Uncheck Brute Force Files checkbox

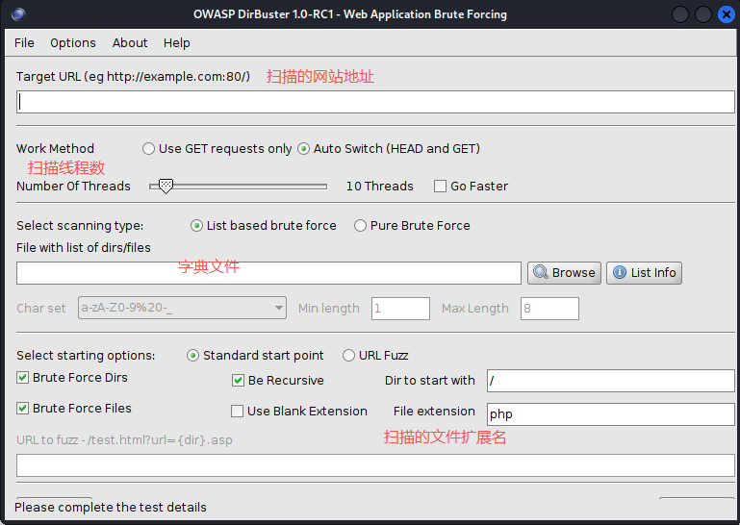click(x=23, y=408)
